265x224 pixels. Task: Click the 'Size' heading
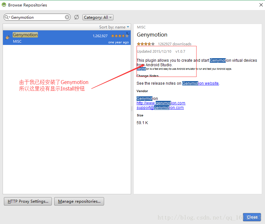click(x=140, y=115)
